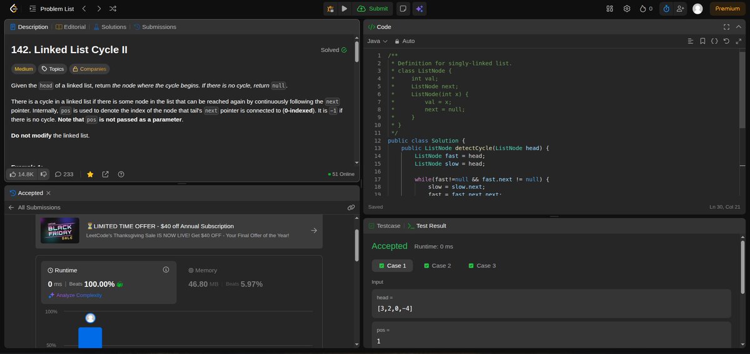Run code with the play icon
The width and height of the screenshot is (750, 354).
coord(345,9)
